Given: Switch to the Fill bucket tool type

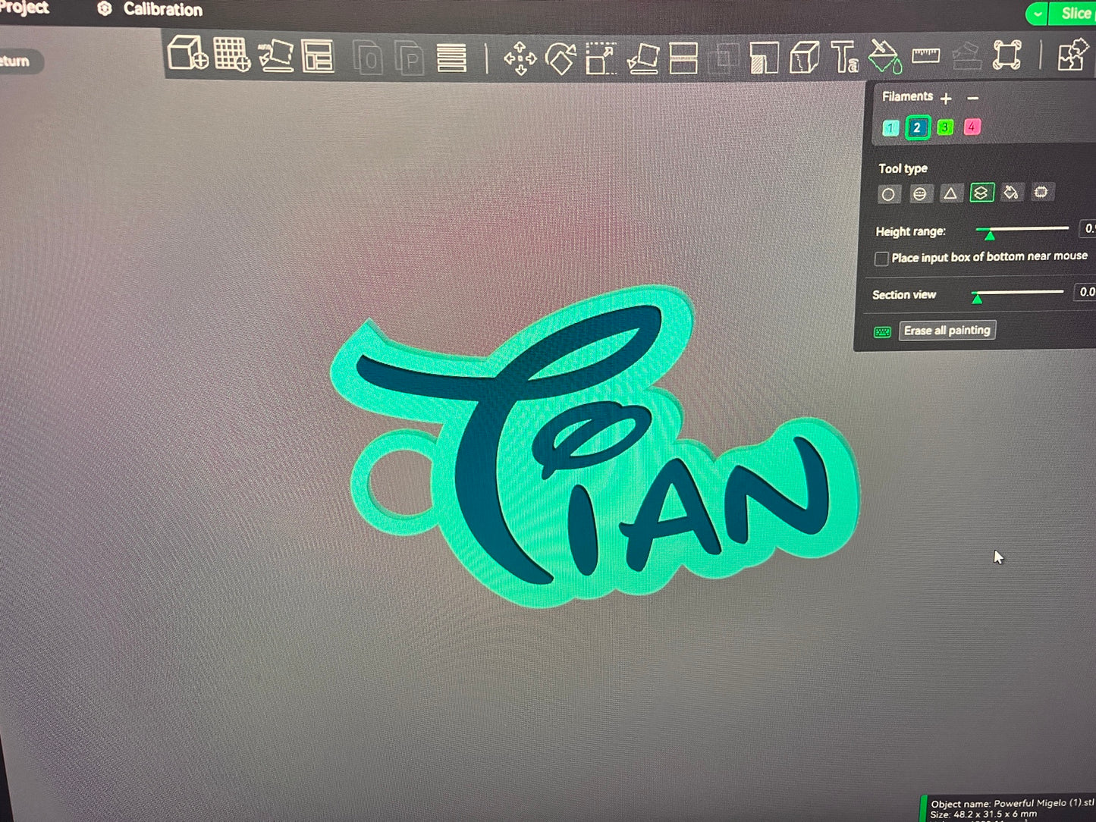Looking at the screenshot, I should tap(1010, 193).
